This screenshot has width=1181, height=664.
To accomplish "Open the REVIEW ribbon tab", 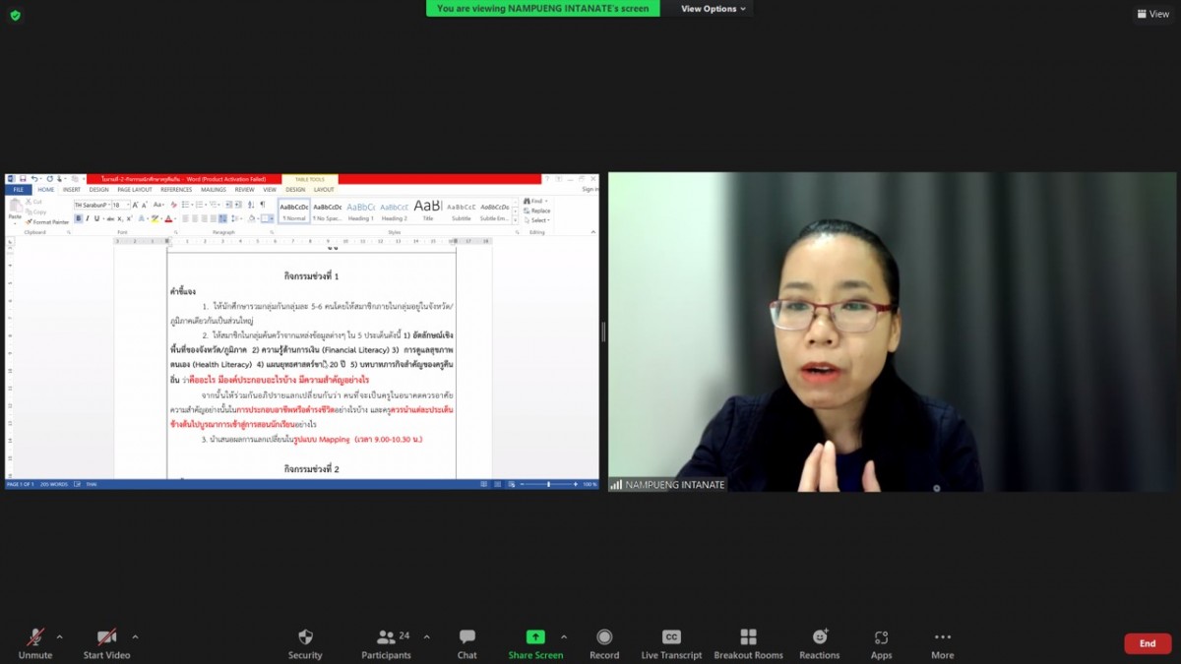I will (x=244, y=190).
